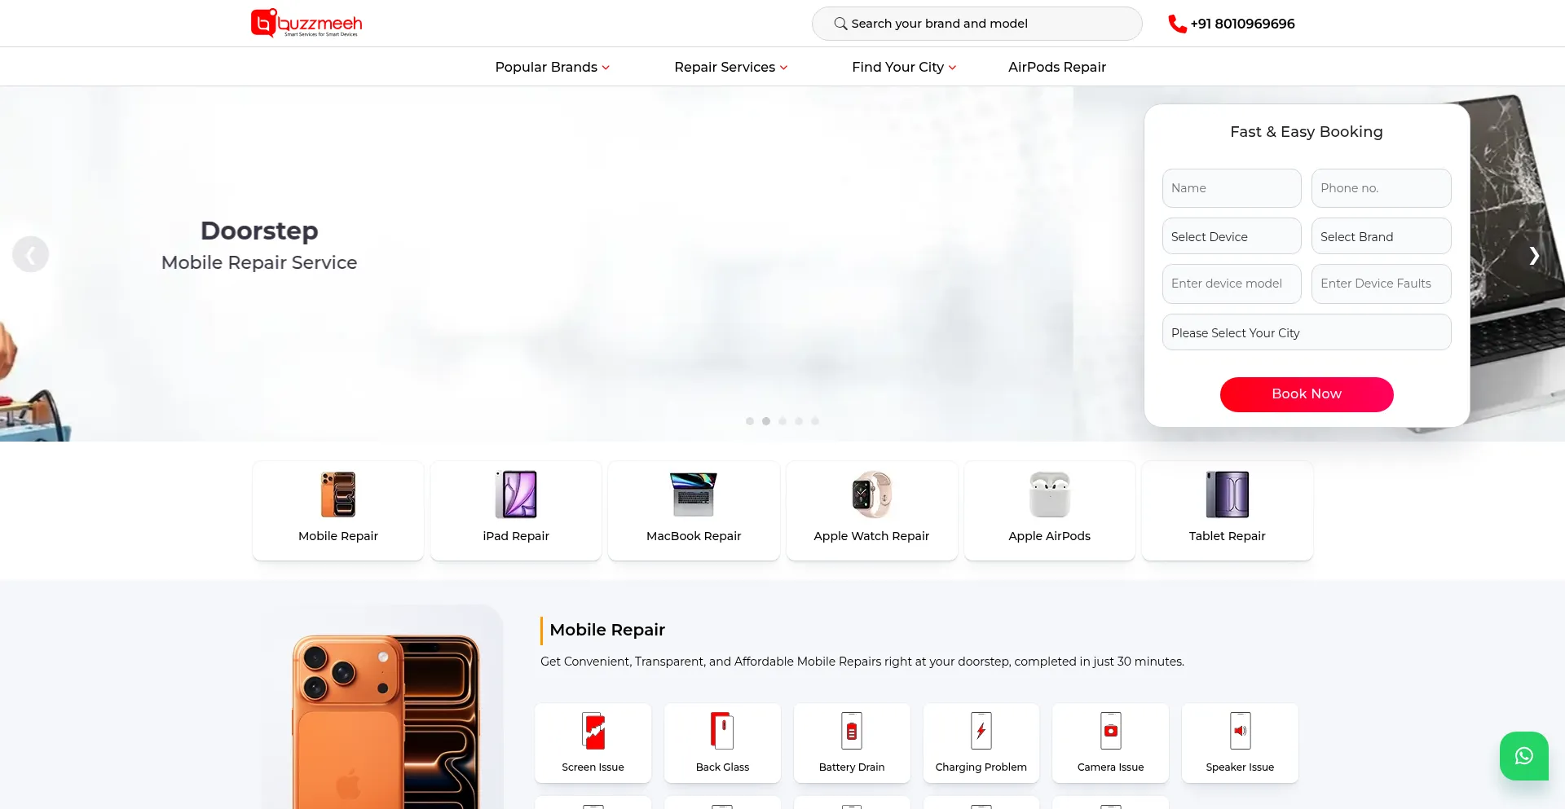Image resolution: width=1565 pixels, height=809 pixels.
Task: Click the Mobile Repair phone icon
Action: (x=338, y=495)
